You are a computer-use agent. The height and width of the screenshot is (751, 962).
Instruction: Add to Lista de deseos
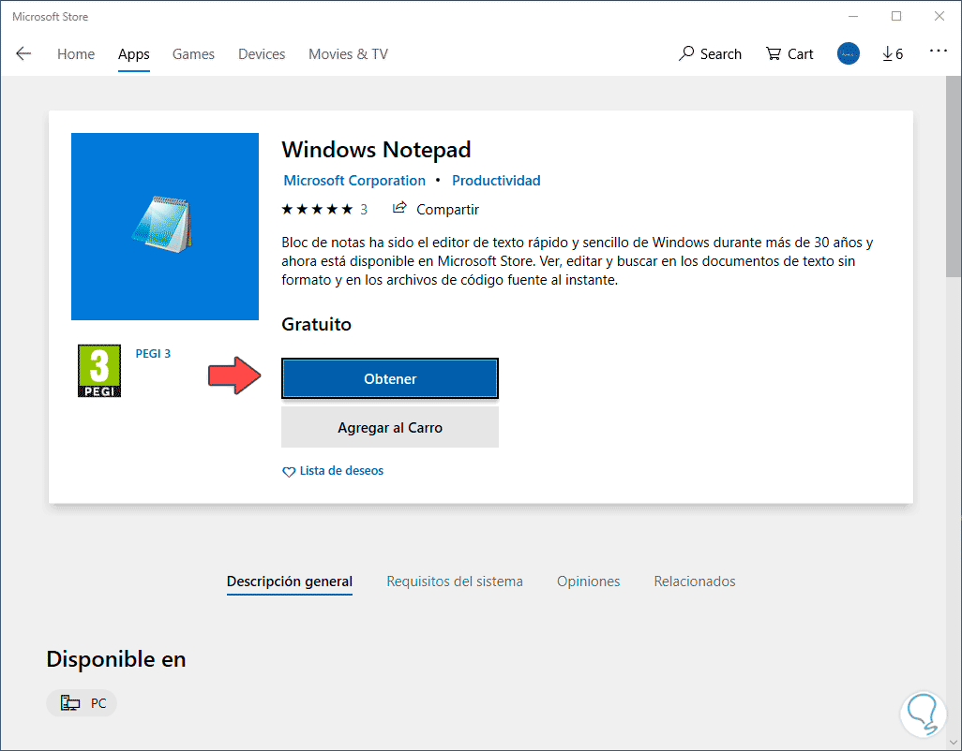(x=333, y=471)
